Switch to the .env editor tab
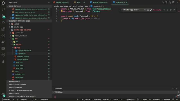 [79, 3]
